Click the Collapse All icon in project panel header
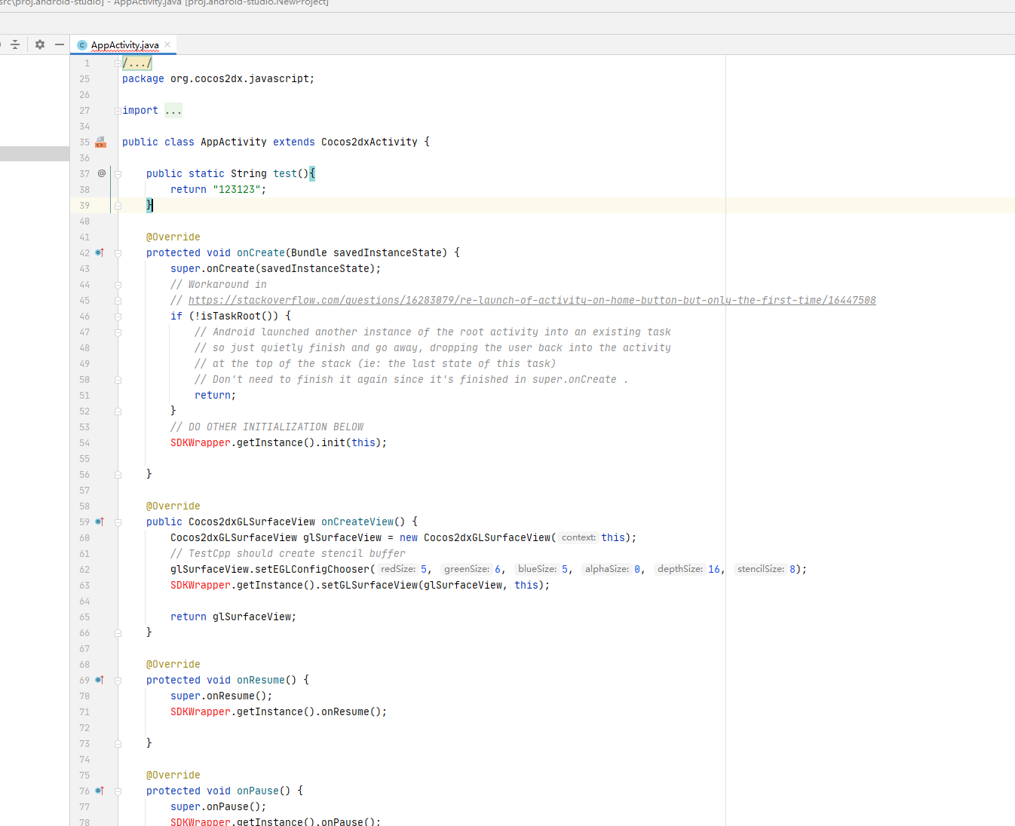The height and width of the screenshot is (826, 1015). pyautogui.click(x=15, y=44)
